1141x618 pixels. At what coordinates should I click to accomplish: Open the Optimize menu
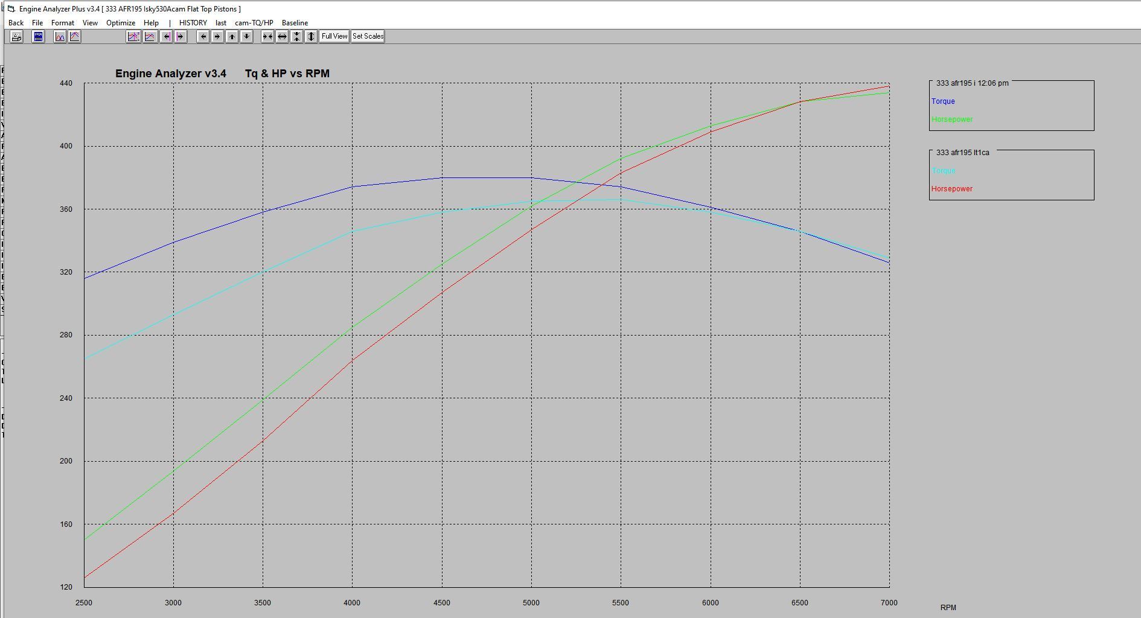click(121, 22)
